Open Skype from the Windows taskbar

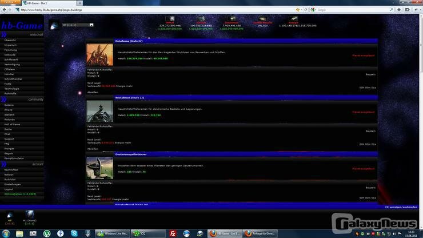click(74, 233)
